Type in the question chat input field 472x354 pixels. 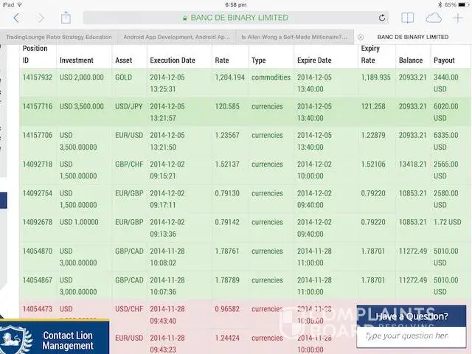pos(412,336)
